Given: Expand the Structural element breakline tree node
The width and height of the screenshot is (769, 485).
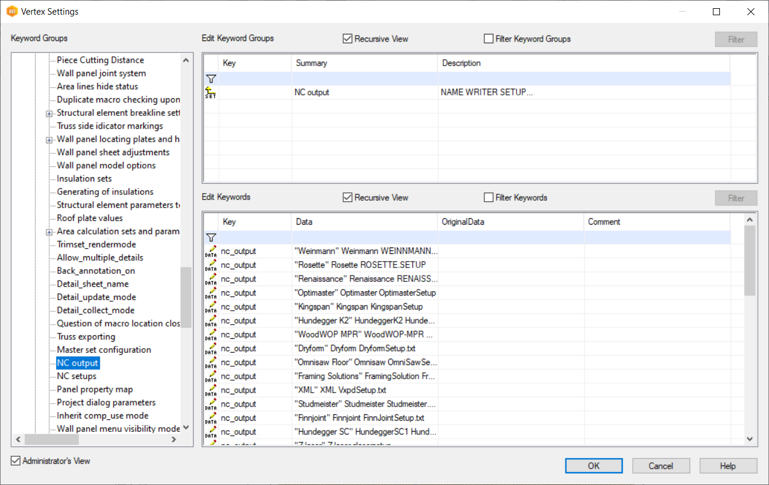Looking at the screenshot, I should [50, 113].
